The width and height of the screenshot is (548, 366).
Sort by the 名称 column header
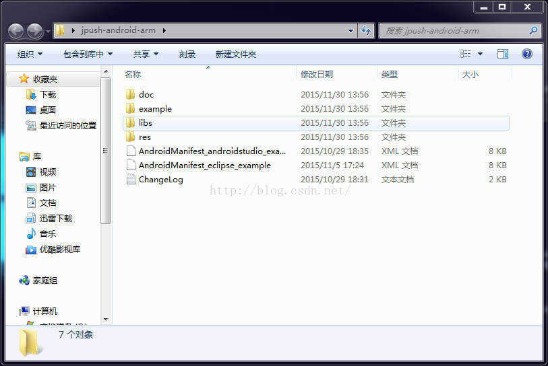click(x=133, y=74)
